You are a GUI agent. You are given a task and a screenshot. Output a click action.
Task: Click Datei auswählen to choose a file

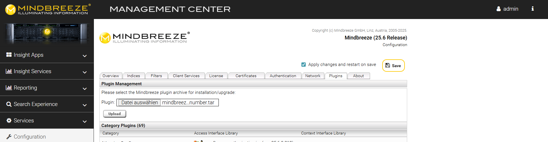139,103
